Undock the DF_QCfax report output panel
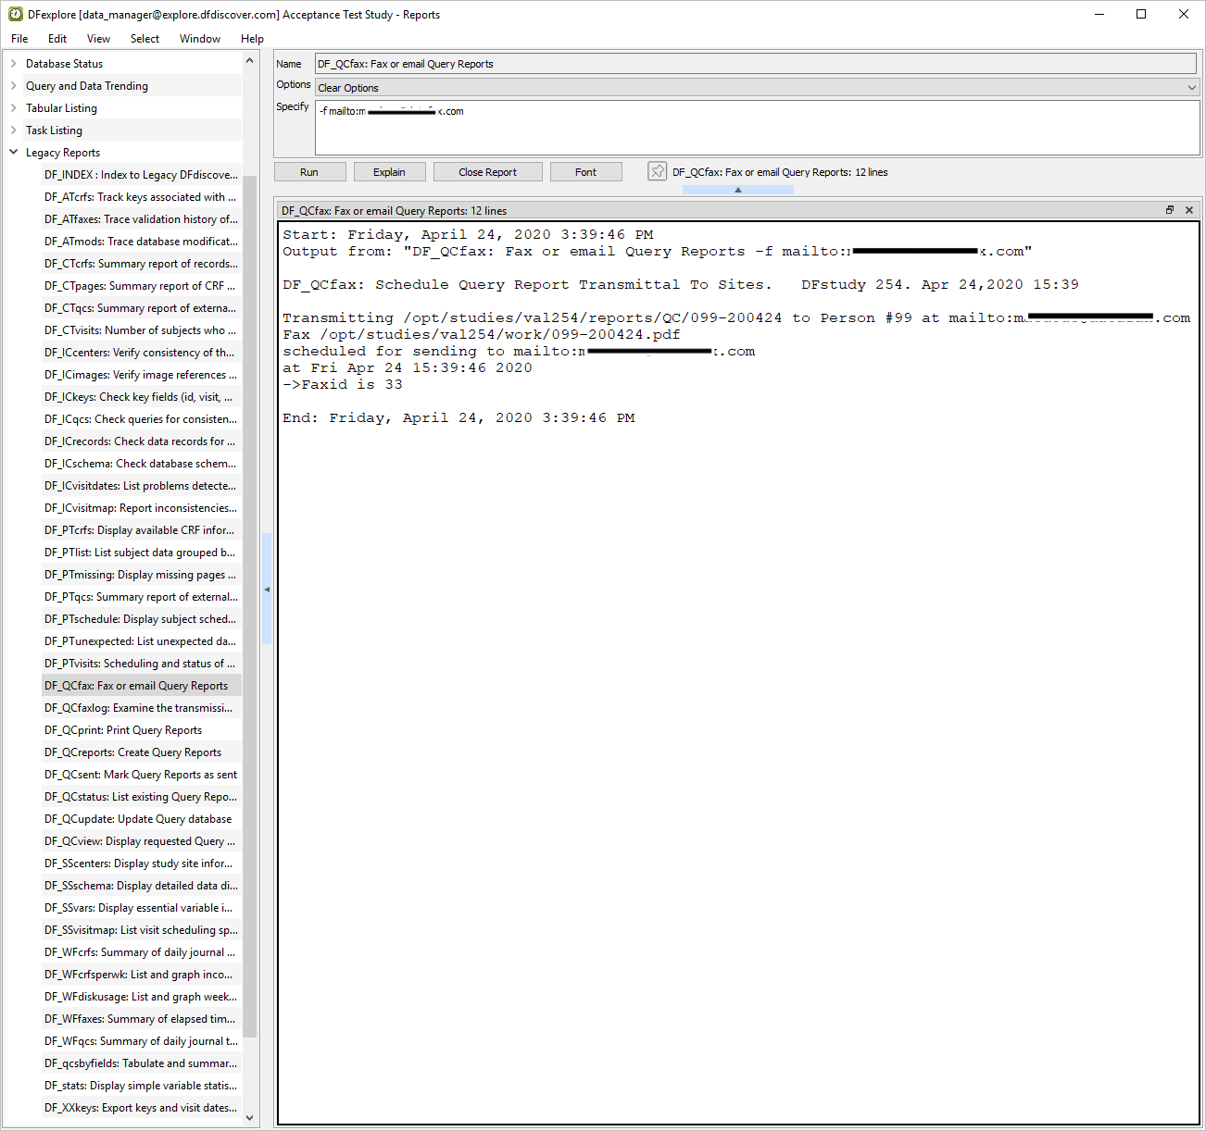Screen dimensions: 1206x1131 click(x=1170, y=210)
